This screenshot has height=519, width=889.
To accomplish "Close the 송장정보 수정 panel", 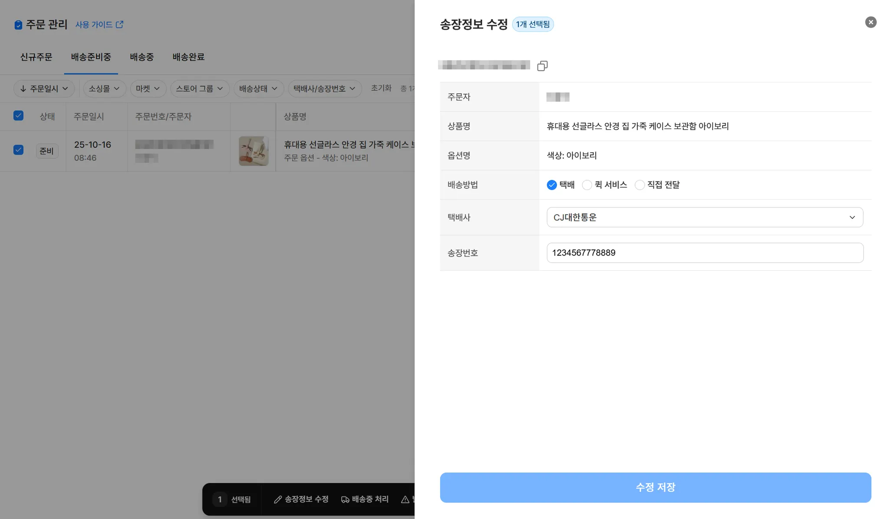I will click(870, 22).
